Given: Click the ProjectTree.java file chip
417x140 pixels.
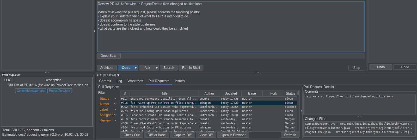Looking at the screenshot, I should pos(59,91).
